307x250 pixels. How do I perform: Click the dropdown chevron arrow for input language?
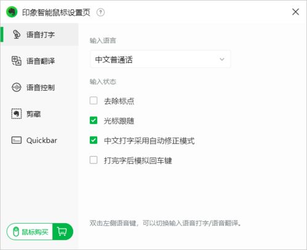[x=222, y=60]
